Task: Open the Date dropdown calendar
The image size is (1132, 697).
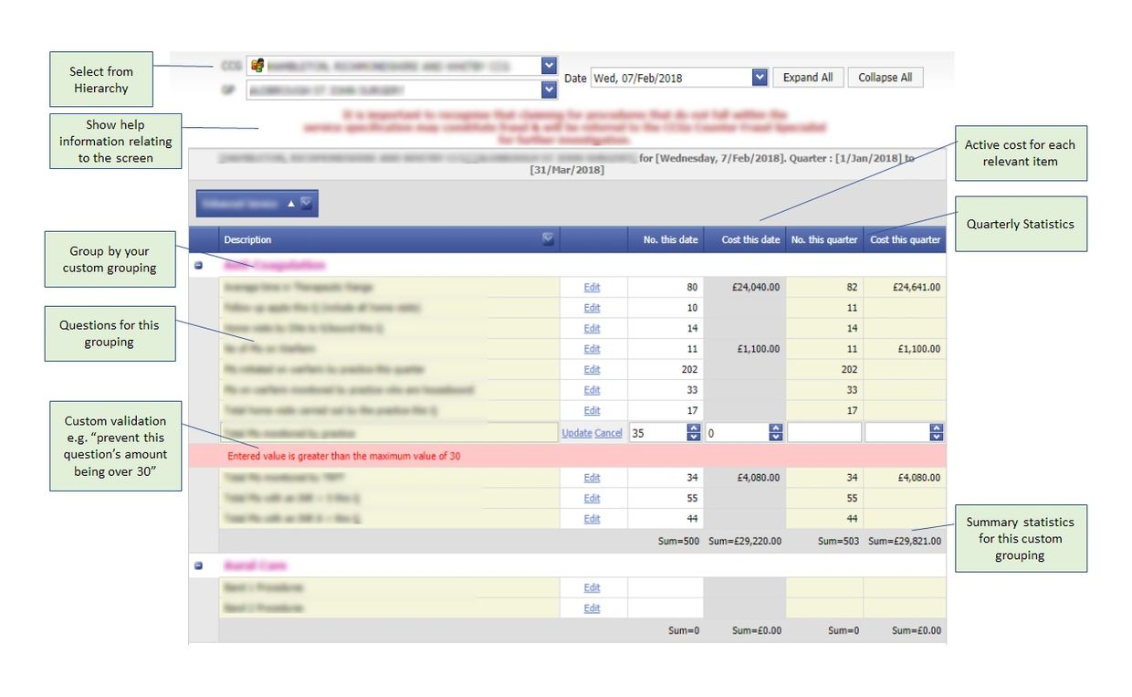Action: 759,77
